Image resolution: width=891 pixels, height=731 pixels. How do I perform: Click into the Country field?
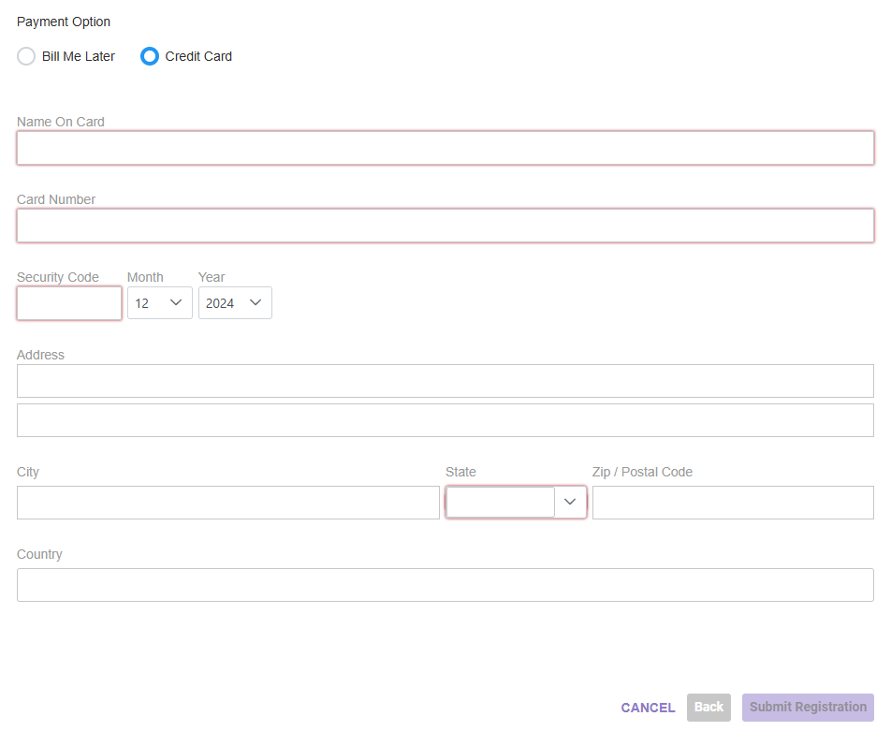point(445,585)
